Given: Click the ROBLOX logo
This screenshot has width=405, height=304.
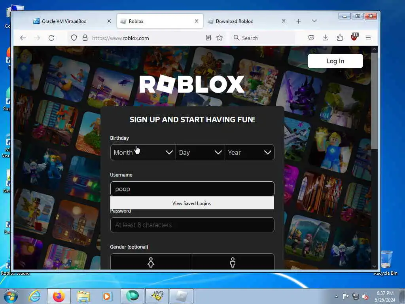Looking at the screenshot, I should [x=192, y=84].
